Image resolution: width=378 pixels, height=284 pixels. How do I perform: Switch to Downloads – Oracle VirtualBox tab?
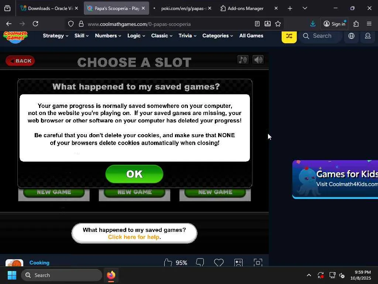49,8
